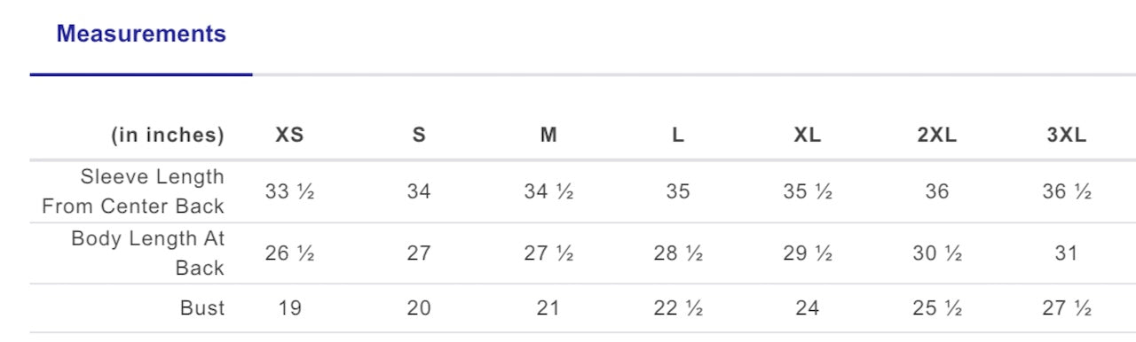This screenshot has width=1136, height=342.
Task: Click the 3XL body length value 31
Action: pyautogui.click(x=1067, y=253)
